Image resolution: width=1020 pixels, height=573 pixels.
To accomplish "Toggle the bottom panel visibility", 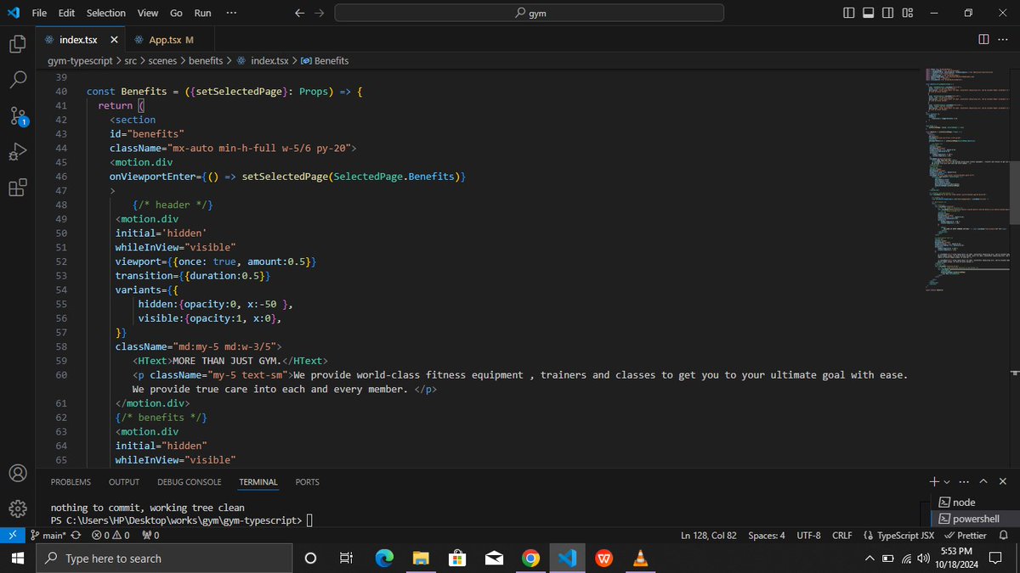I will (868, 12).
